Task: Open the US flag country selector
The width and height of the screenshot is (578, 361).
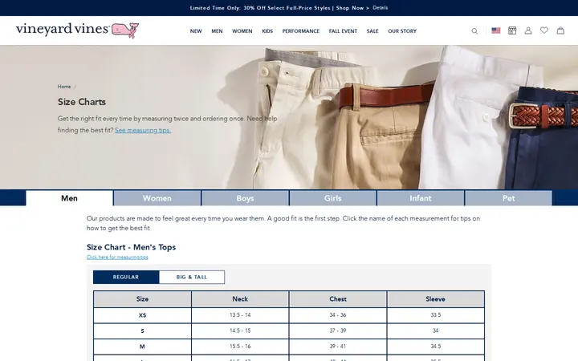Action: (496, 30)
